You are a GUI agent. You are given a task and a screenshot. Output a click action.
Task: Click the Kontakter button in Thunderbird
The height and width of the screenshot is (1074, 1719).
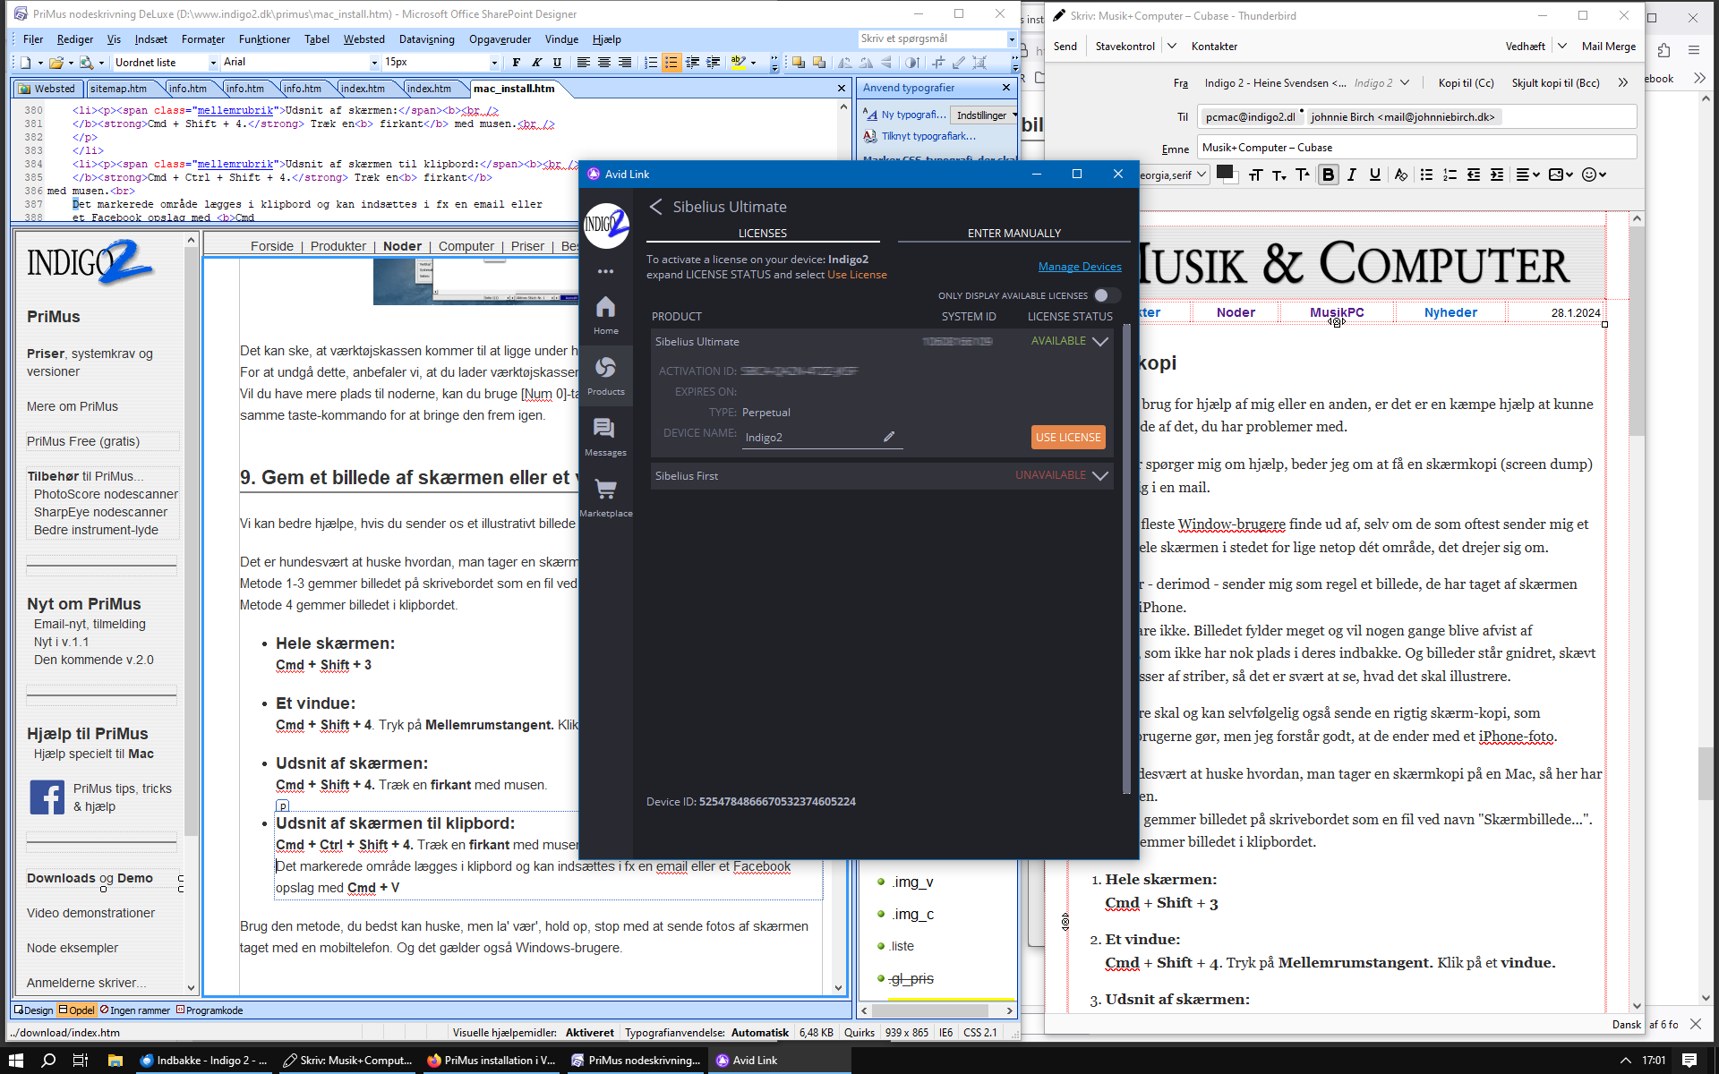1214,47
